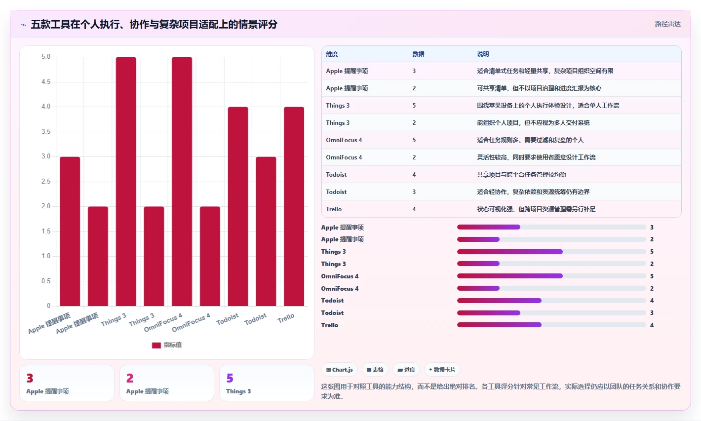Click the Apple 提醒事项 progress bar showing 3
The image size is (701, 421).
pos(551,227)
